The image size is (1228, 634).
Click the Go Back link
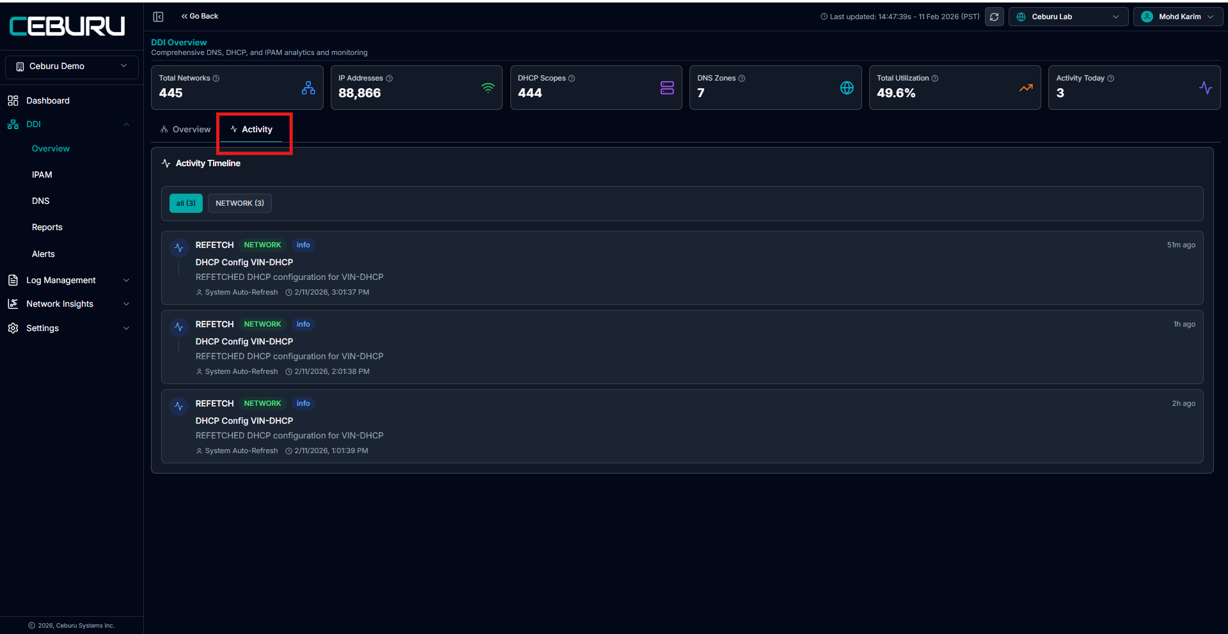point(200,16)
